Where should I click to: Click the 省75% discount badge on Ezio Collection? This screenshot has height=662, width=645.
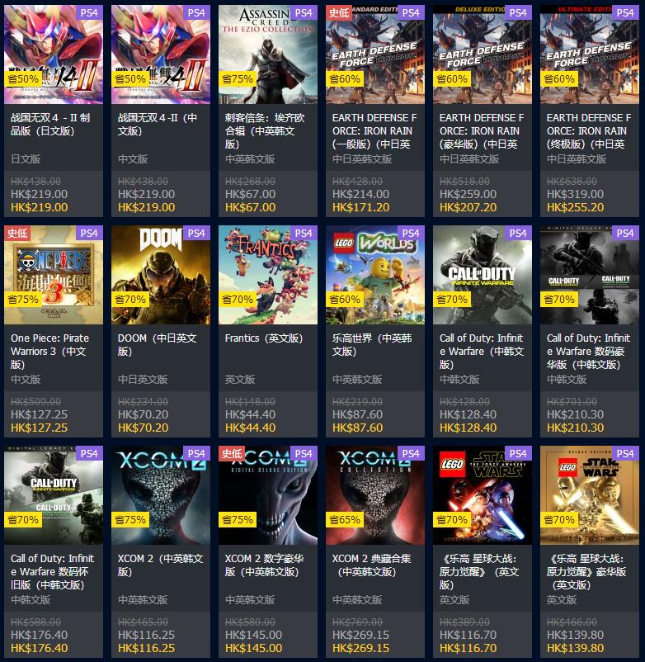point(238,79)
